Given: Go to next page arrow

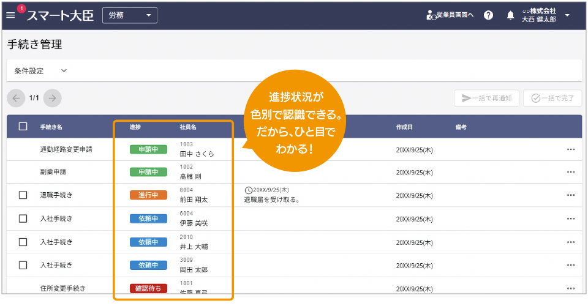Looking at the screenshot, I should pos(53,98).
